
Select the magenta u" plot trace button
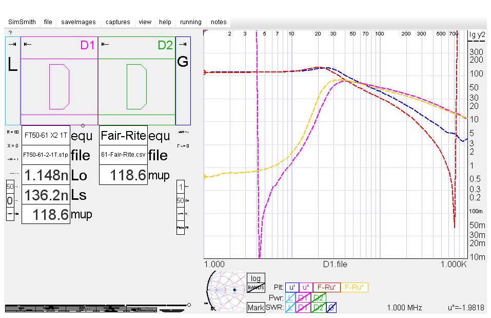pos(306,287)
